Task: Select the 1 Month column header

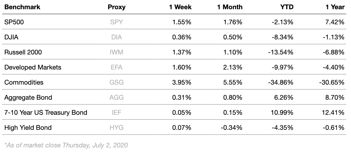Action: (230, 7)
